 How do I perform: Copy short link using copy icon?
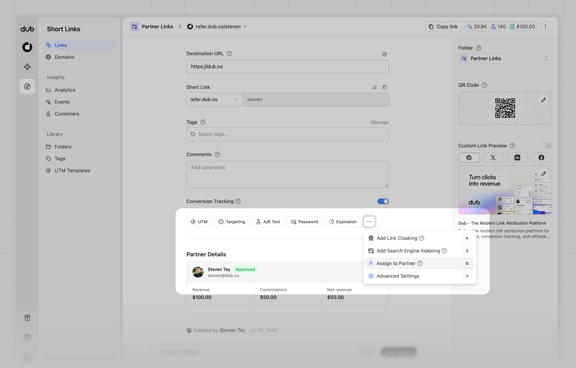coord(384,87)
